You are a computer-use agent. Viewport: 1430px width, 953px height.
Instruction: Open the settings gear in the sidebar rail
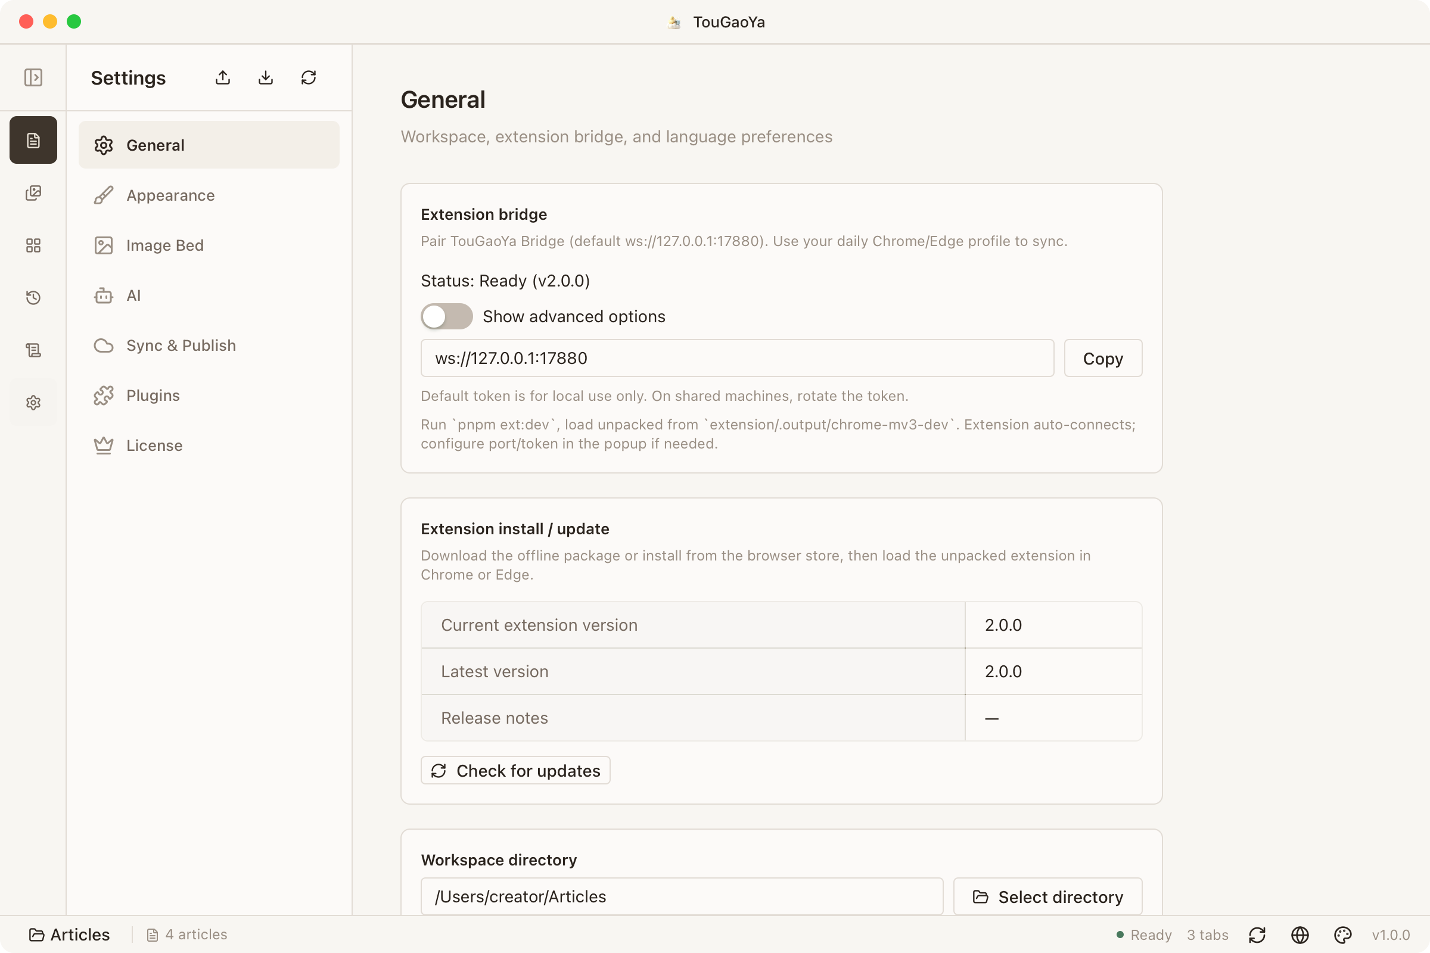pos(33,403)
